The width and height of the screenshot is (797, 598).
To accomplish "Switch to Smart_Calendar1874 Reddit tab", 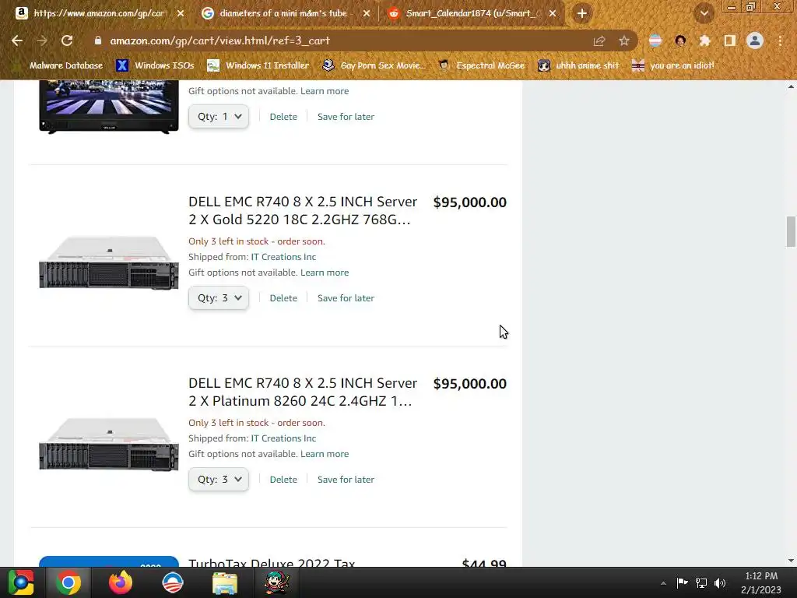I will click(x=472, y=14).
